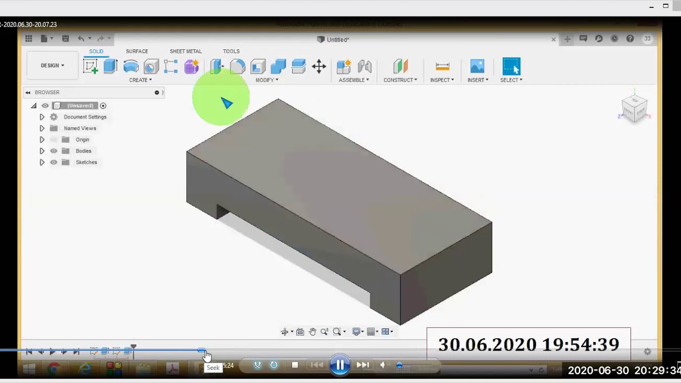
Task: Toggle visibility of the Sketches folder
Action: coord(54,162)
